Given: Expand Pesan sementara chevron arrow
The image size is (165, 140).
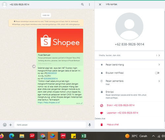Looking at the screenshot, I should [159, 81].
